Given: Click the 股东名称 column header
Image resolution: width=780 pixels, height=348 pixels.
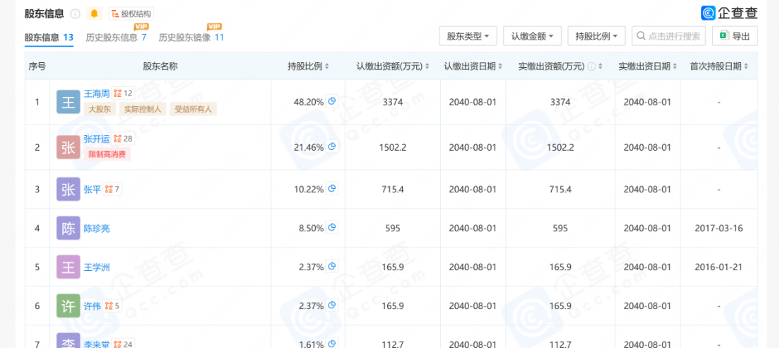Looking at the screenshot, I should pos(160,66).
